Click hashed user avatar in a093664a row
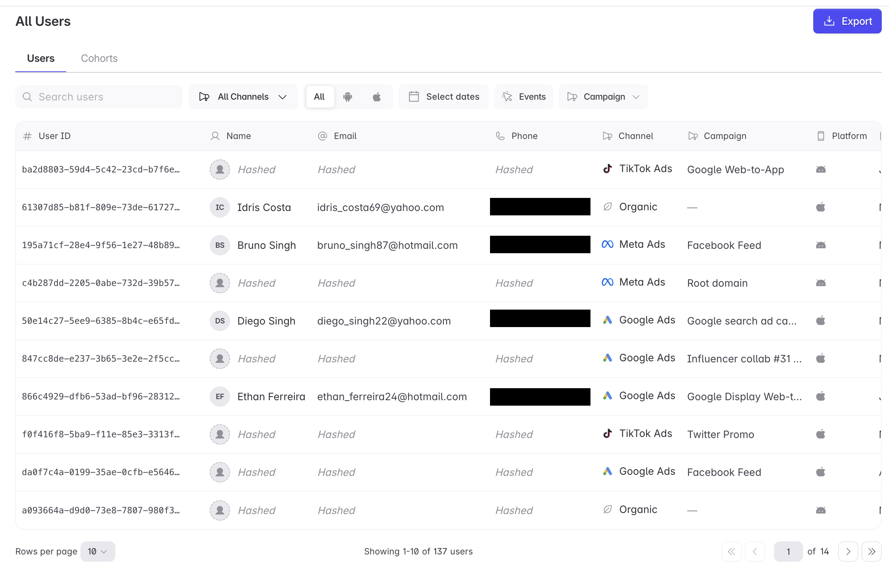This screenshot has height=569, width=889. coord(220,510)
